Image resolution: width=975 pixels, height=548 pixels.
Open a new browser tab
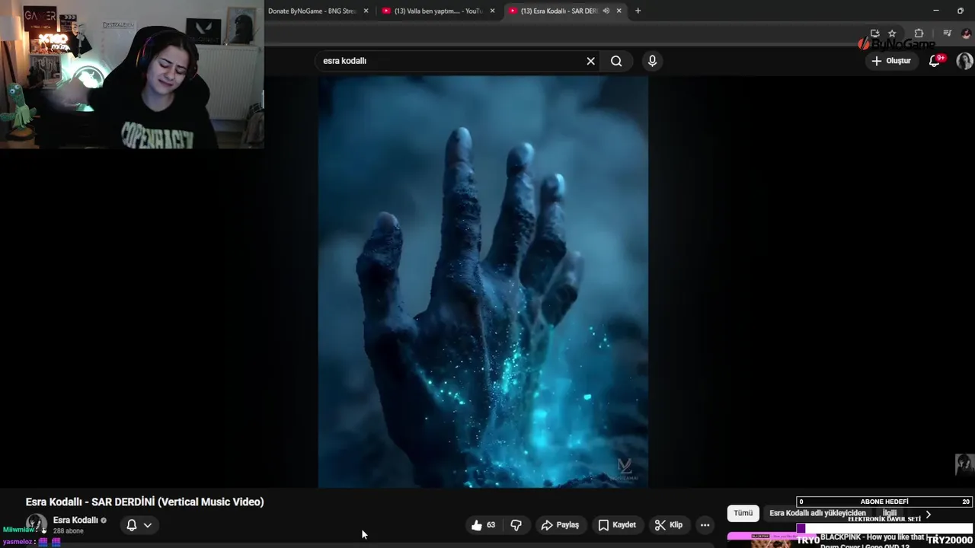click(638, 11)
